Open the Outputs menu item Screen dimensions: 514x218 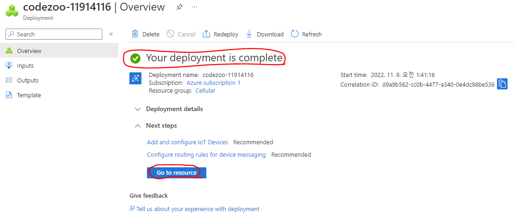[x=59, y=80]
